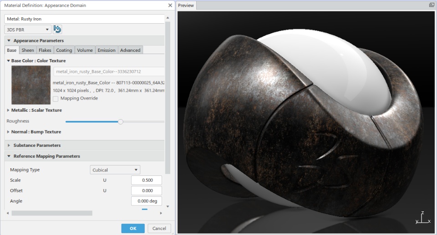Switch to the Sheen tab

28,50
